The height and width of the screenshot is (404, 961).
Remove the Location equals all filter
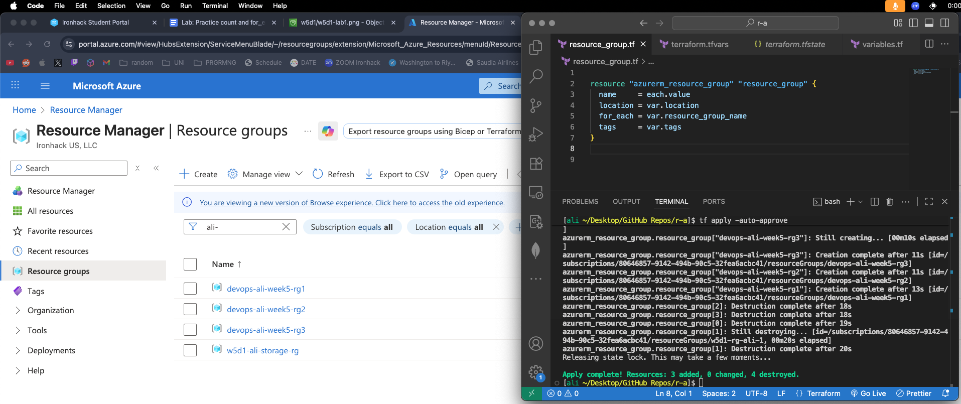click(x=496, y=227)
